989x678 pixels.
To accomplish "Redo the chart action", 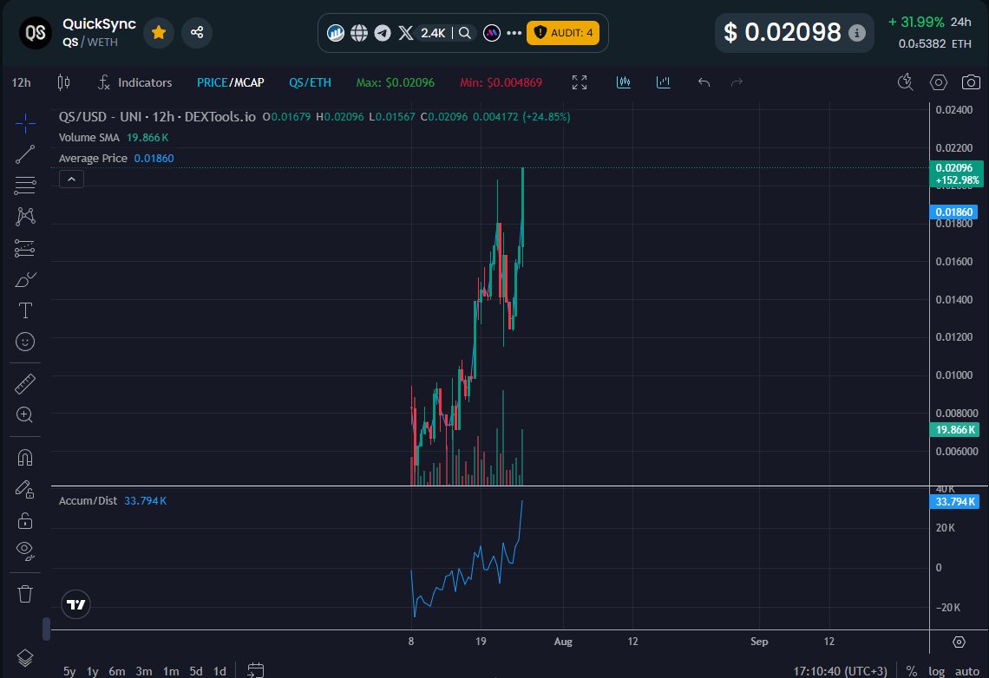I will 737,82.
